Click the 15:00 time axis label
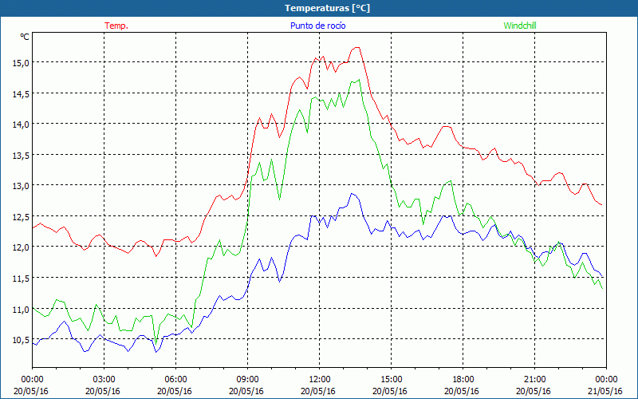Viewport: 638px width, 399px height. pos(391,380)
